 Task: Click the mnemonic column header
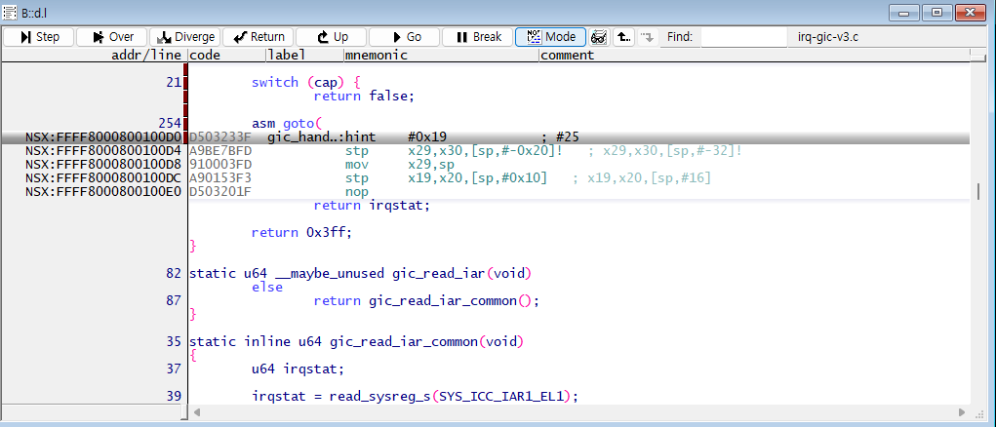[x=376, y=56]
